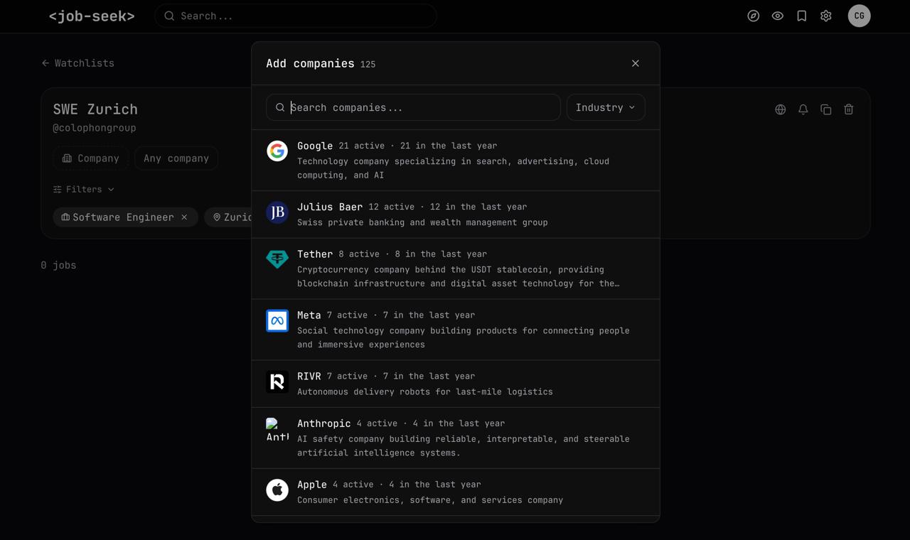Click the @colophongroup handle
910x540 pixels.
pyautogui.click(x=95, y=128)
